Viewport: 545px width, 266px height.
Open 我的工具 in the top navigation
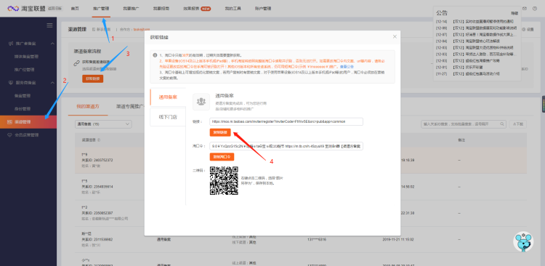tap(233, 8)
